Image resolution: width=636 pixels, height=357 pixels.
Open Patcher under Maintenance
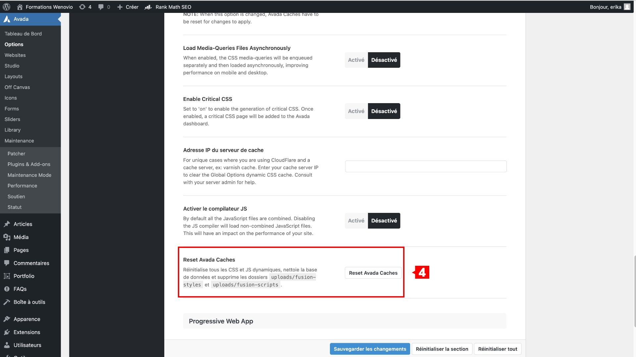16,154
